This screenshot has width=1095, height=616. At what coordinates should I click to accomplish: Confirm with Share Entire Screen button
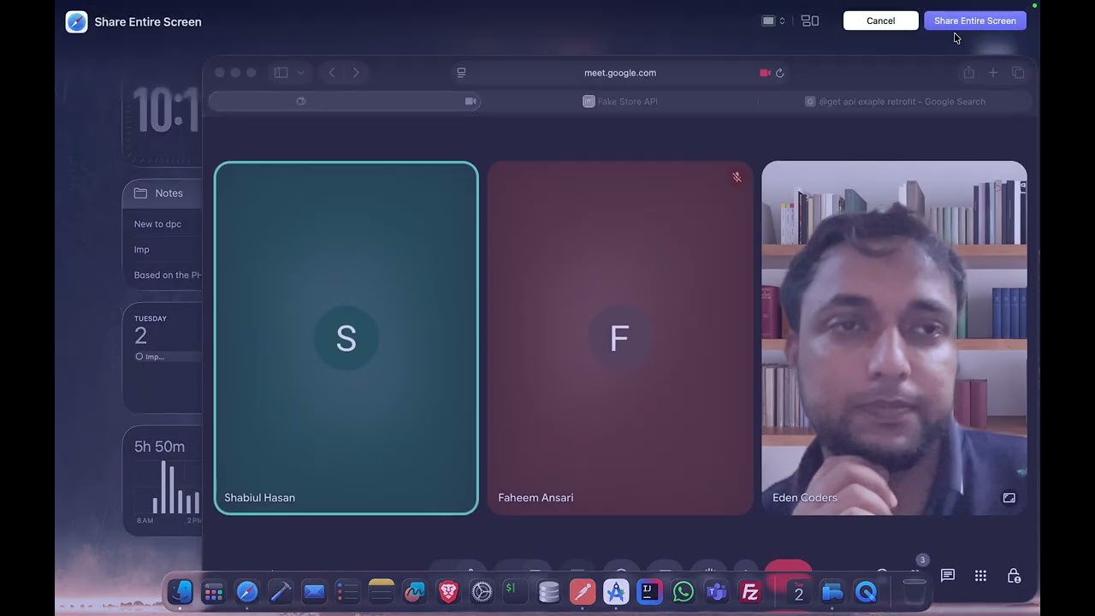[x=974, y=21]
